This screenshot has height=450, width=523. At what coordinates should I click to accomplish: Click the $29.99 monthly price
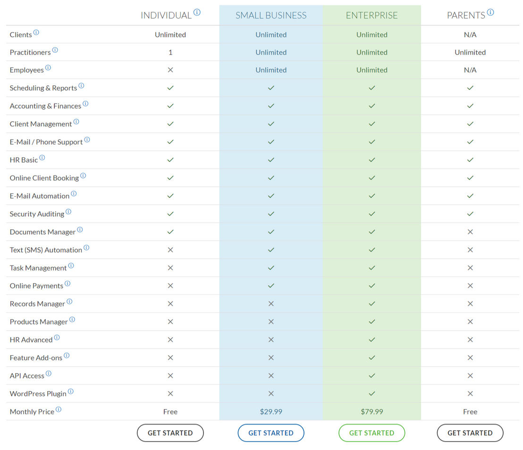[x=271, y=412]
